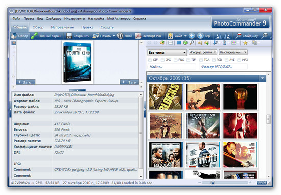This screenshot has width=281, height=195.
Task: Start the Slideshow (Слайдшоу) toolbar icon
Action: click(238, 36)
